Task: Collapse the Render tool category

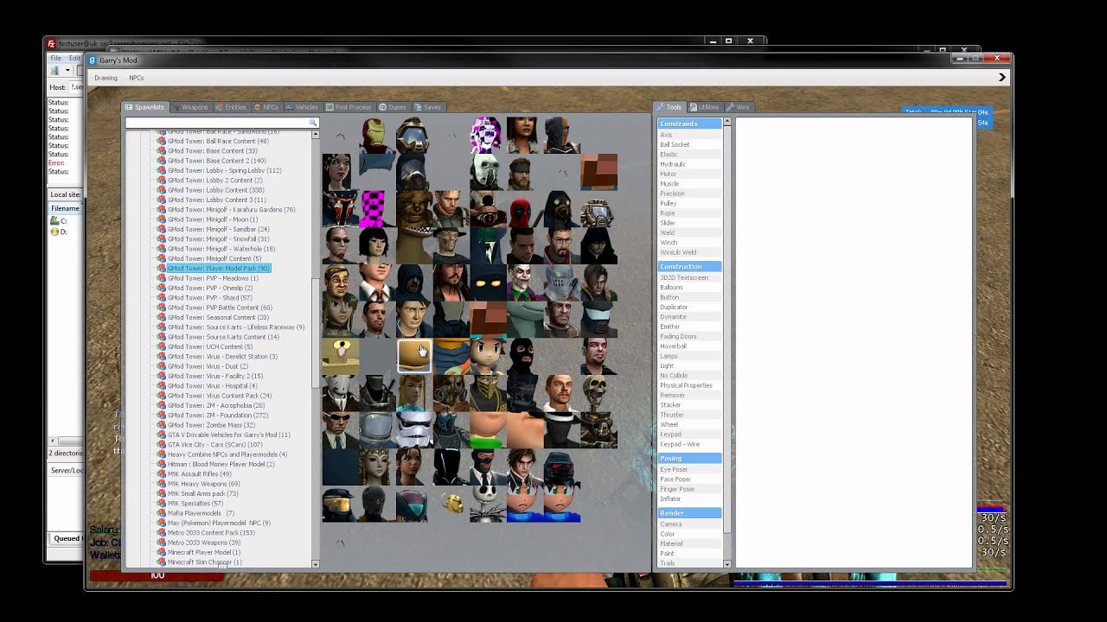Action: point(689,512)
